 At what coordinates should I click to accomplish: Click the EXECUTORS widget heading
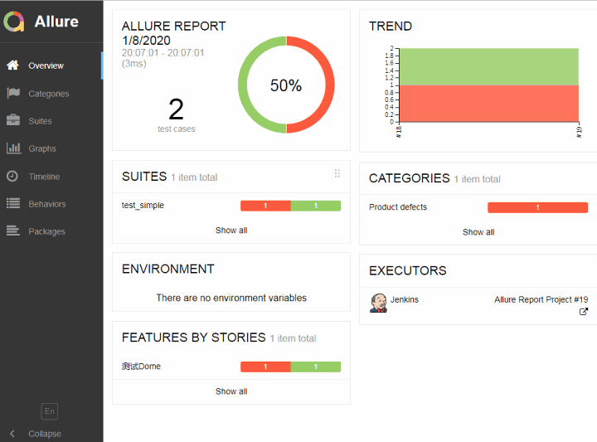407,270
